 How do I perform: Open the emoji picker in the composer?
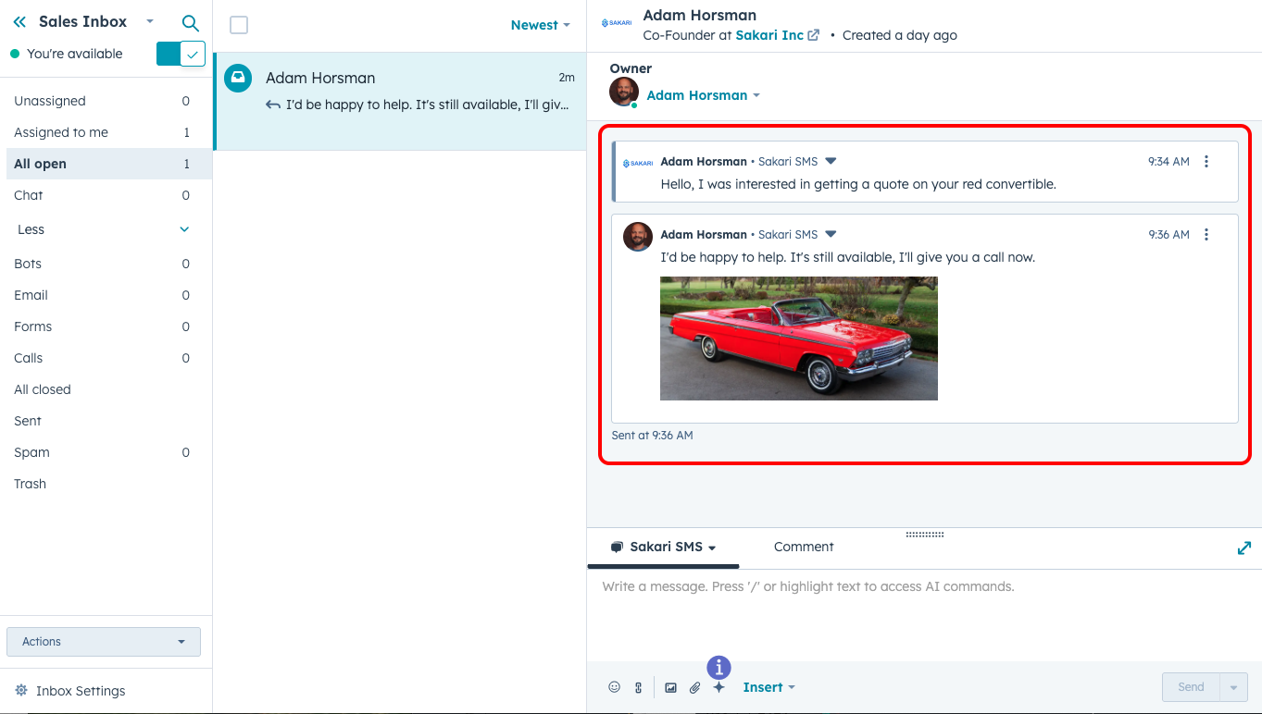[x=614, y=687]
